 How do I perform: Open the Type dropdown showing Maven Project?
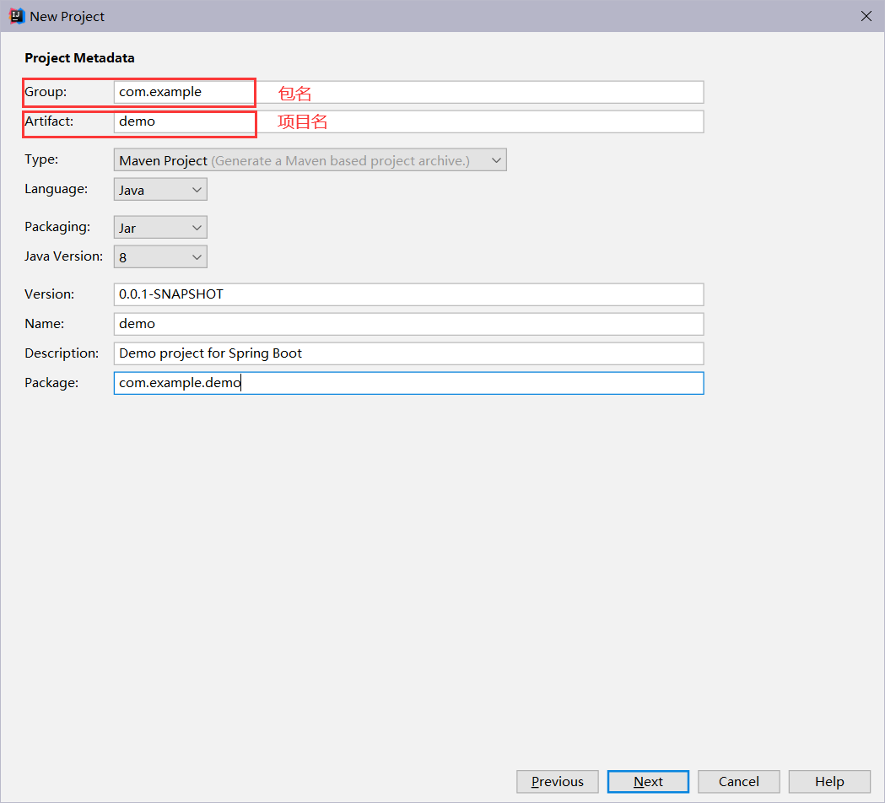pos(310,160)
